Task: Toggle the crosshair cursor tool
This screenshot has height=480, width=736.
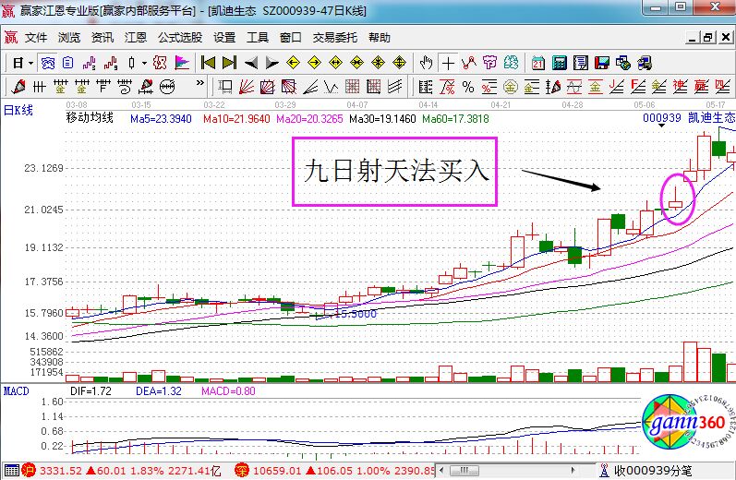Action: pos(448,63)
